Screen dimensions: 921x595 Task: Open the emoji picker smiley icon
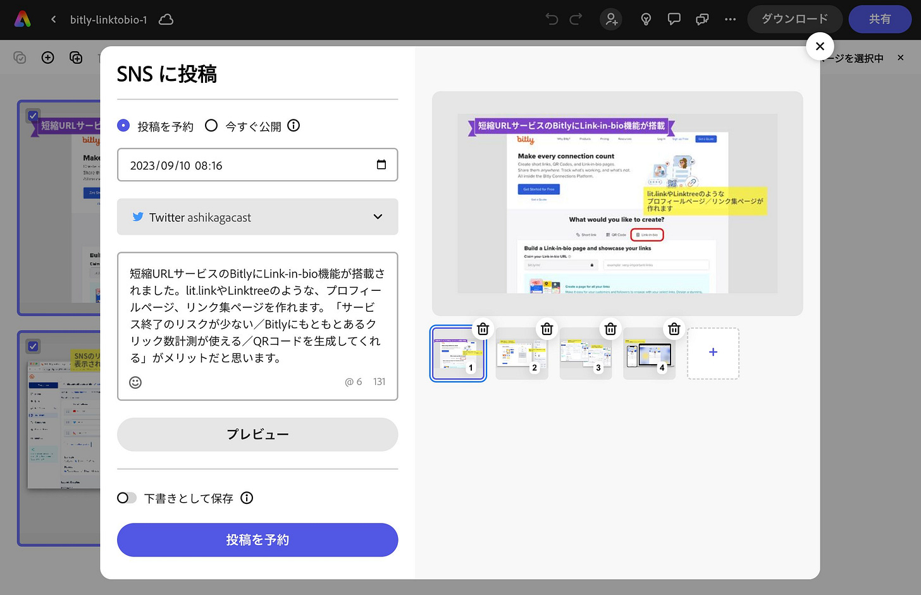point(135,382)
